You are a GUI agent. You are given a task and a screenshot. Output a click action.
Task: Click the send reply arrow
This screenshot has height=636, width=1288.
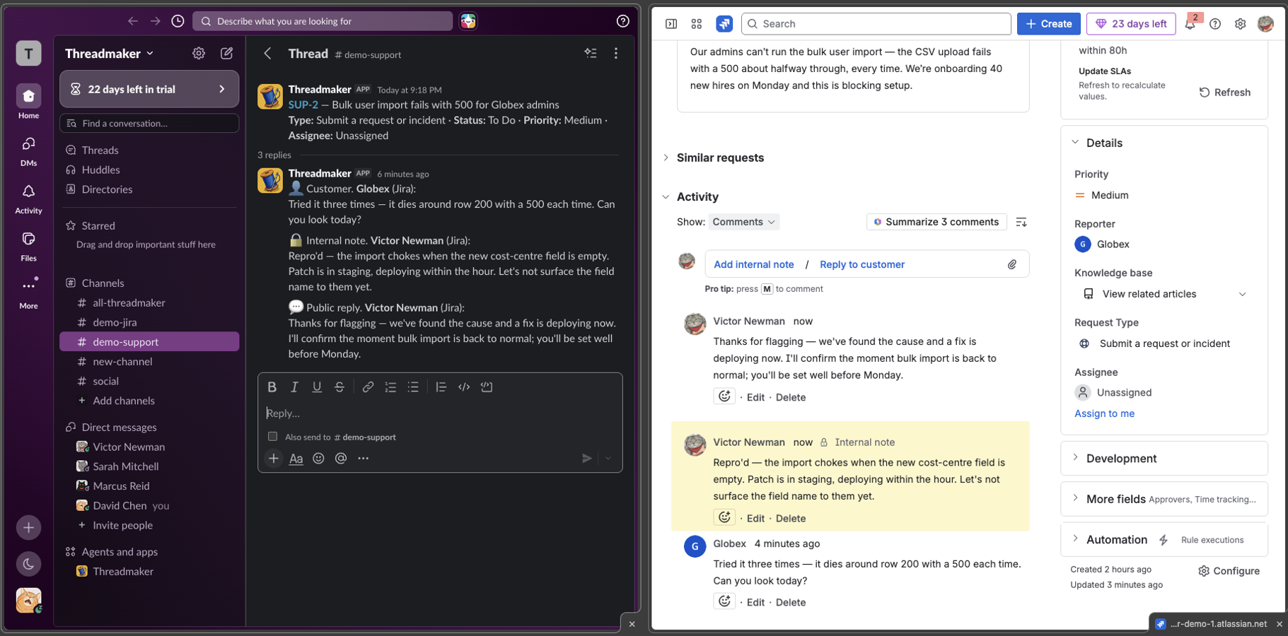(586, 459)
